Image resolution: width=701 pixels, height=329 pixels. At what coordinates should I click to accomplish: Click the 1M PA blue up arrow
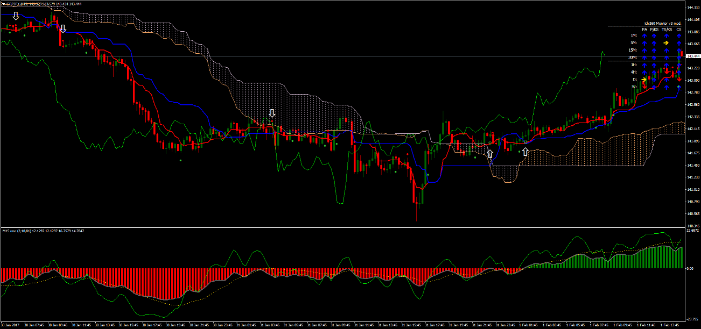644,35
